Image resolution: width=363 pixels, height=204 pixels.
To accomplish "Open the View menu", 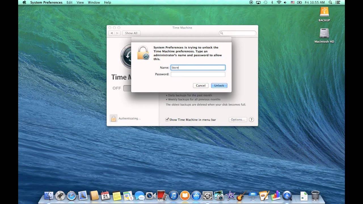I will (80, 2).
